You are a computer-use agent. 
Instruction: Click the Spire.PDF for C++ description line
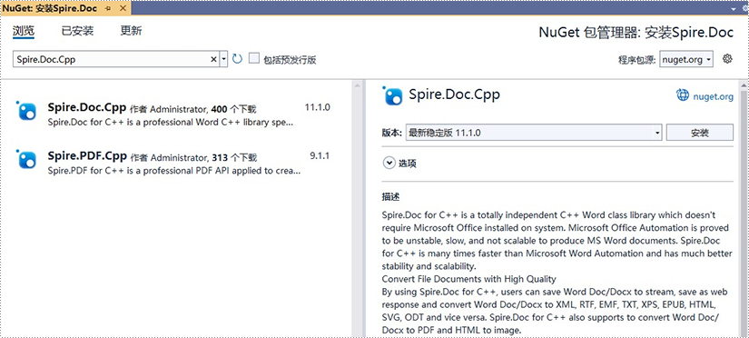174,170
